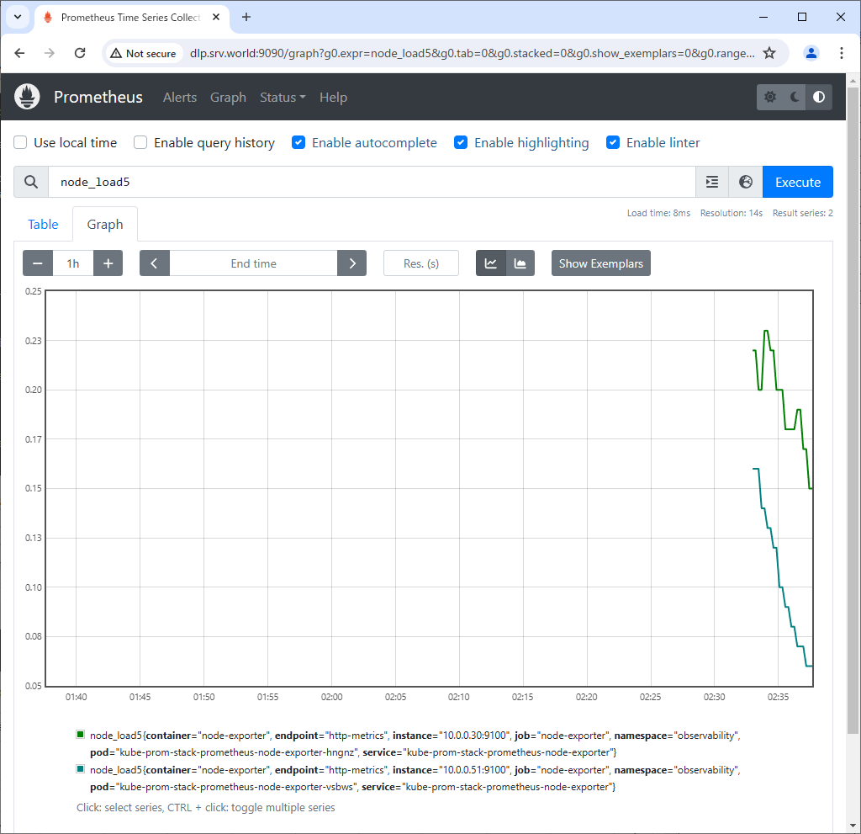Decrease the time range with minus button
The width and height of the screenshot is (861, 834).
pyautogui.click(x=38, y=263)
